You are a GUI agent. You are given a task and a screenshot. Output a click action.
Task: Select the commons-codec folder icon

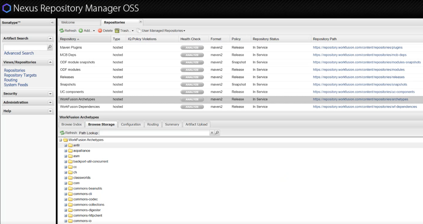(x=70, y=199)
